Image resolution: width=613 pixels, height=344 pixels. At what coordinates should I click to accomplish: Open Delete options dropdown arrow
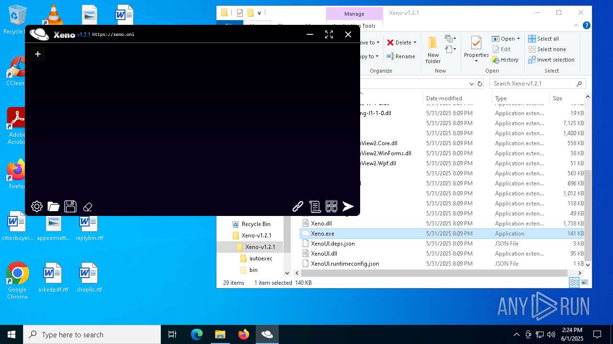(x=415, y=43)
